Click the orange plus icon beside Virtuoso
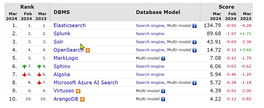The image size is (264, 108). 78,91
